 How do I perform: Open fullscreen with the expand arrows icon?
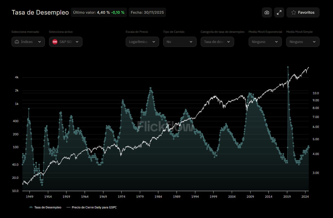pos(279,12)
